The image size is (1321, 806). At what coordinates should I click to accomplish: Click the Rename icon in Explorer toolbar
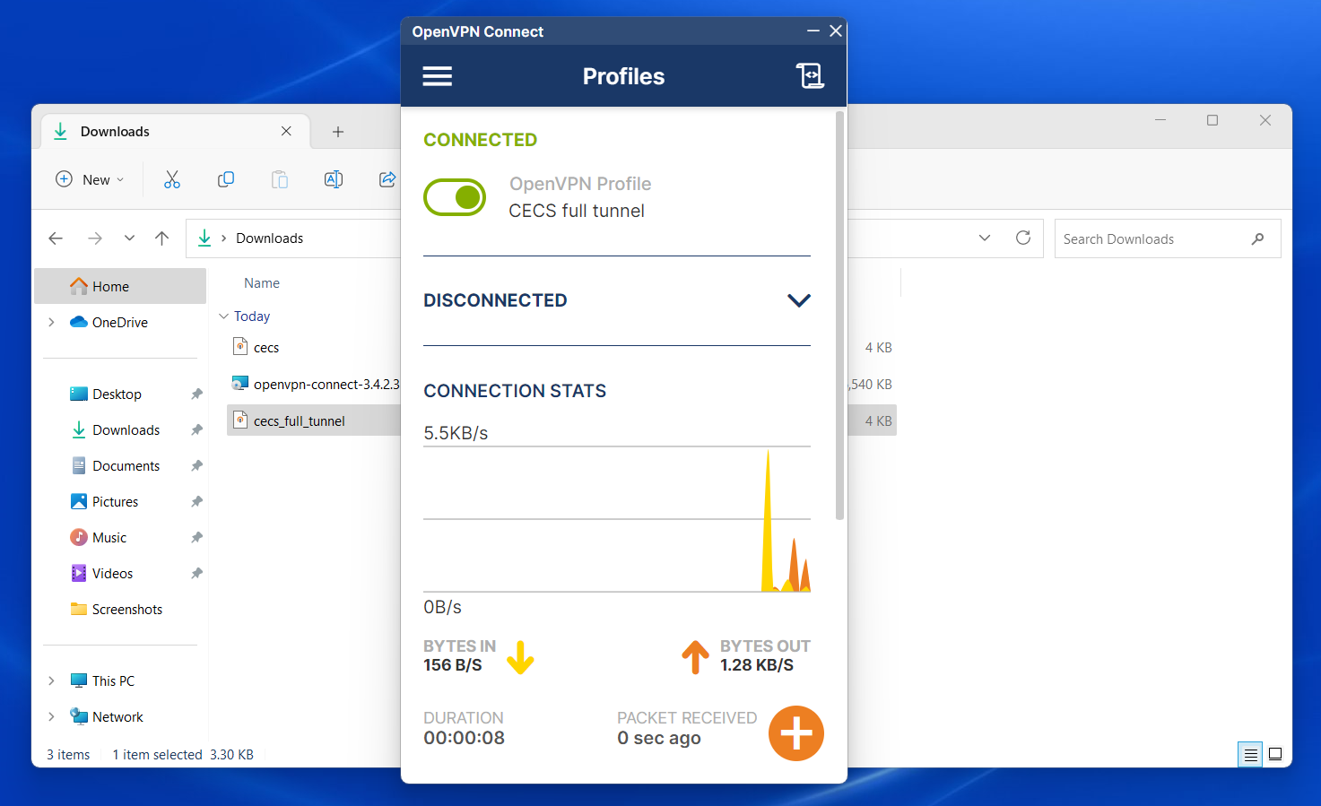pos(334,179)
